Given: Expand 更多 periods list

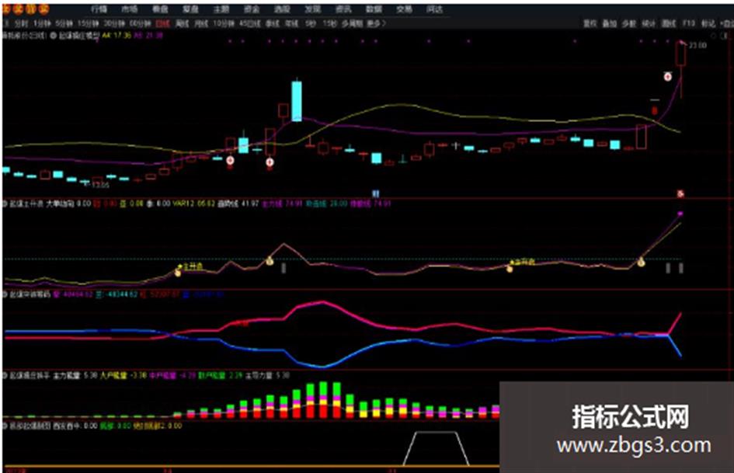Looking at the screenshot, I should point(377,23).
